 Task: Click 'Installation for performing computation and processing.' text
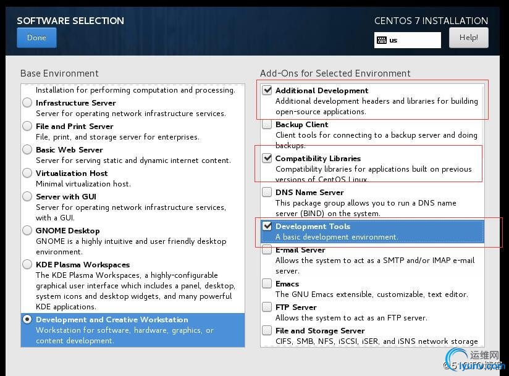click(135, 90)
